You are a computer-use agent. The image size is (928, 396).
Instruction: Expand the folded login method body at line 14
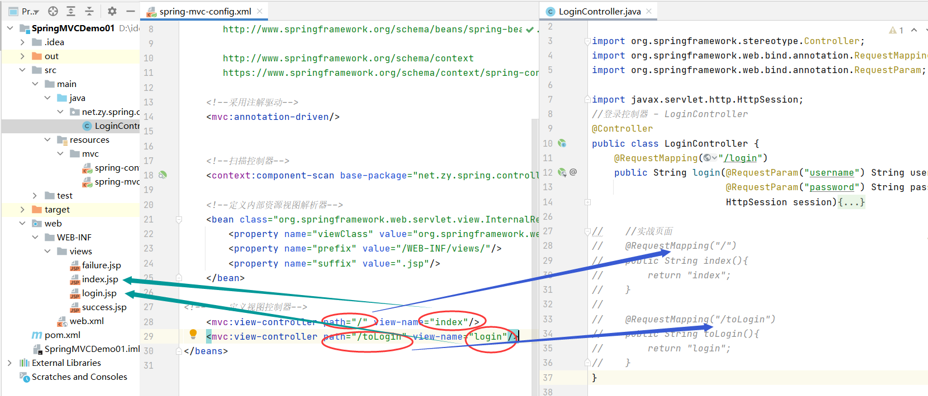tap(587, 202)
